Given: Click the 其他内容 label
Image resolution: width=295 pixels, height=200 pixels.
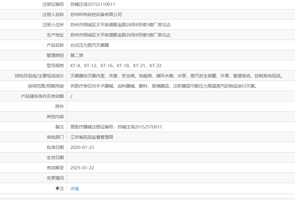Looking at the screenshot, I should [55, 117].
